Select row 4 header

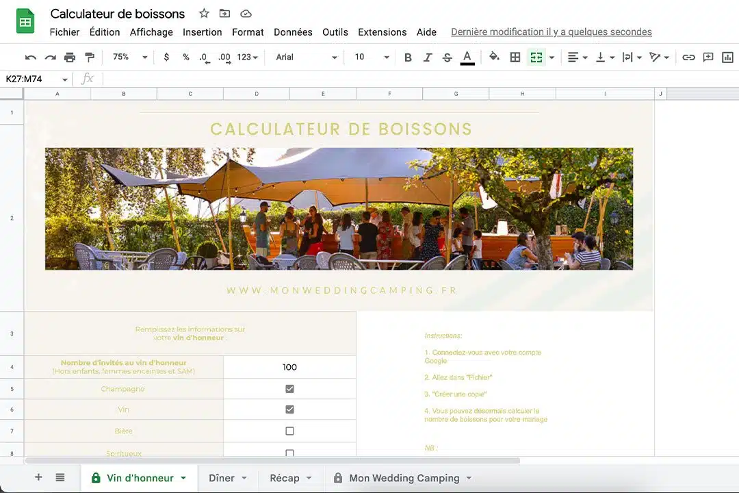(12, 367)
